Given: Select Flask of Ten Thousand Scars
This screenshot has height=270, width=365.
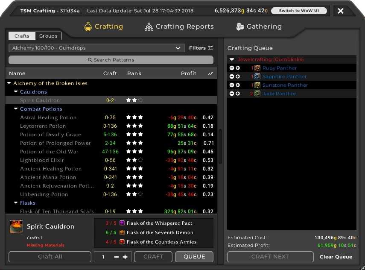Looking at the screenshot, I should click(111, 211).
